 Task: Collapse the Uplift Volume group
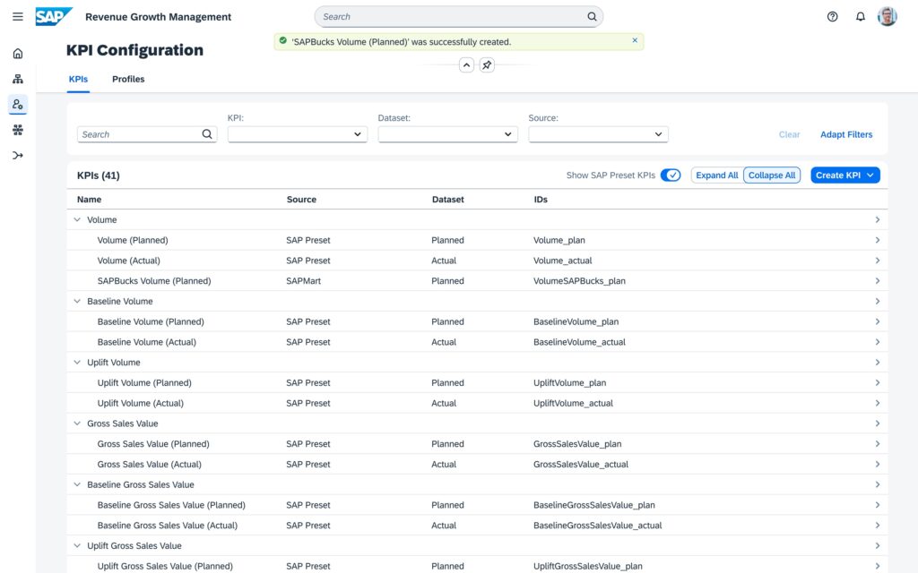(x=77, y=363)
